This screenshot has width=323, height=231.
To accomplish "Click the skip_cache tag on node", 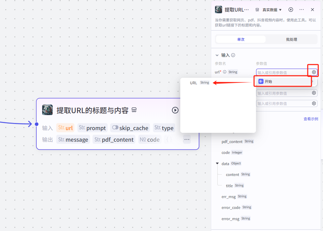I will tap(130, 128).
